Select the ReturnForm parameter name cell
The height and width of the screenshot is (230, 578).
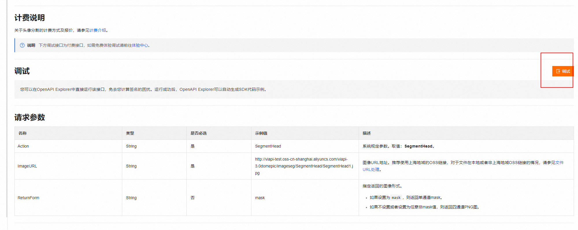(x=28, y=198)
